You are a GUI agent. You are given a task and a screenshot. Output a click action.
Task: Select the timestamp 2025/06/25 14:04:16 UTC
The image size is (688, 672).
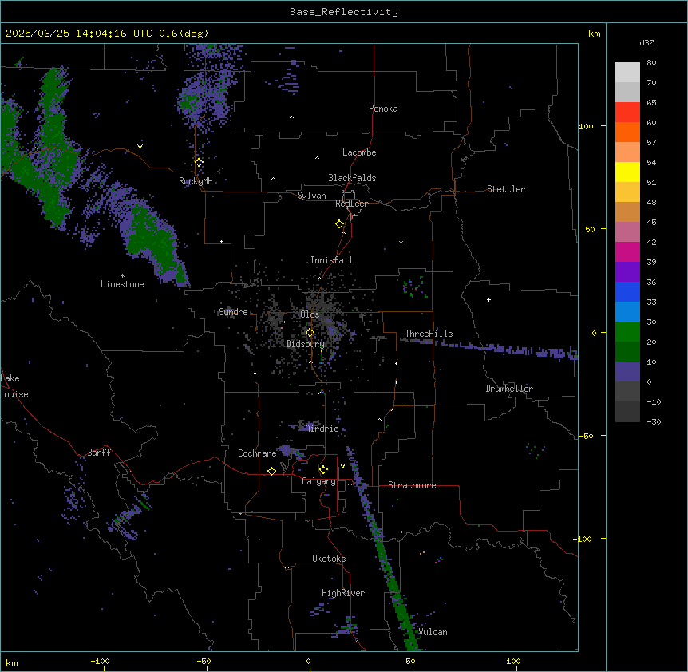[79, 34]
